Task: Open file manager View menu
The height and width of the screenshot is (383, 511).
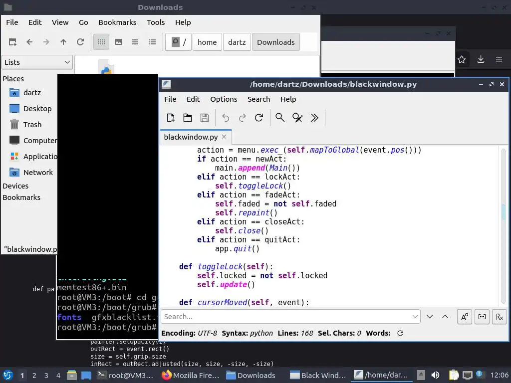Action: point(60,22)
